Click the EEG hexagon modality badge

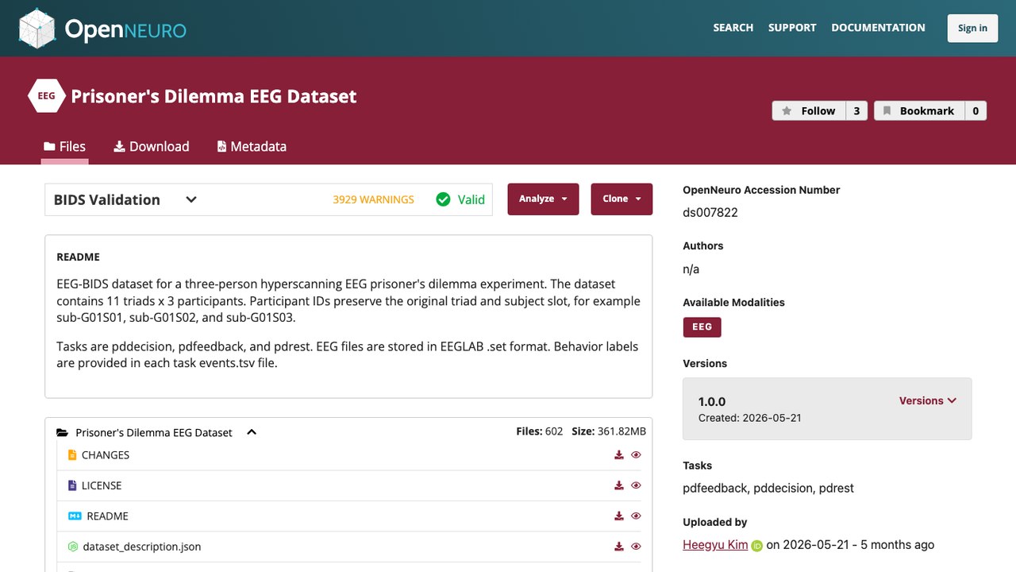(46, 96)
